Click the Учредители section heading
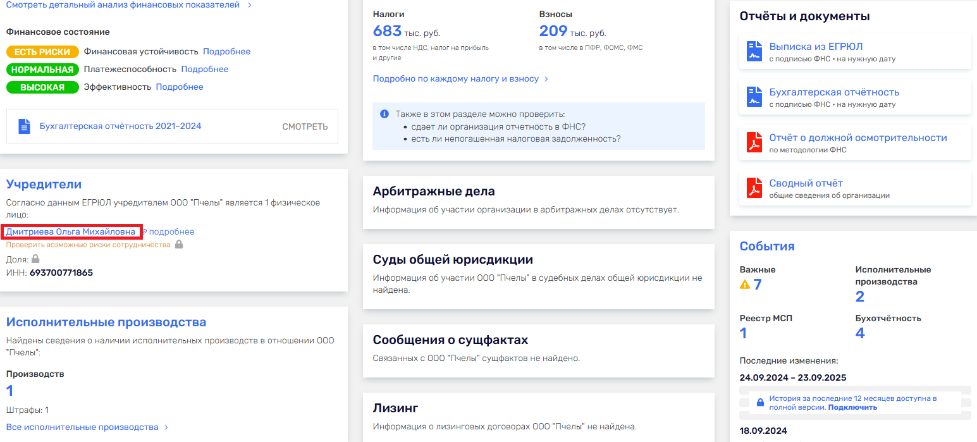 point(44,185)
